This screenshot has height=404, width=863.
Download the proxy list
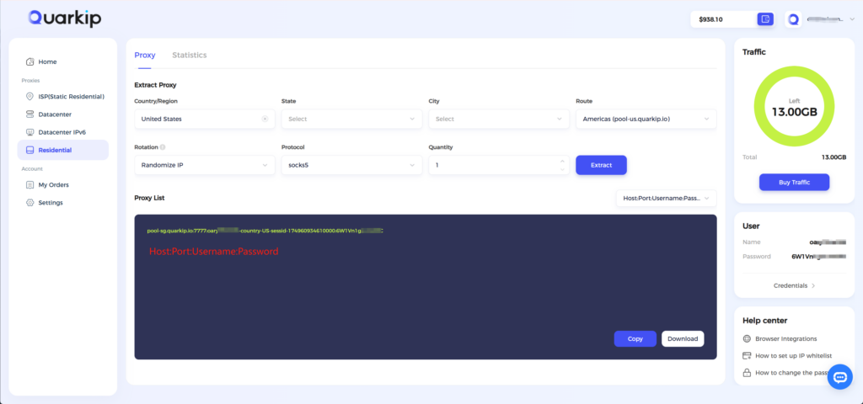[x=683, y=338]
